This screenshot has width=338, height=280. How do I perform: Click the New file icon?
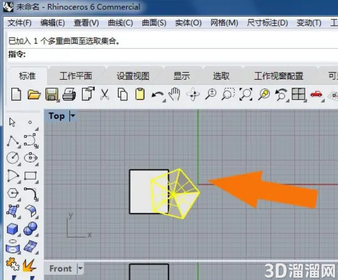coord(16,94)
